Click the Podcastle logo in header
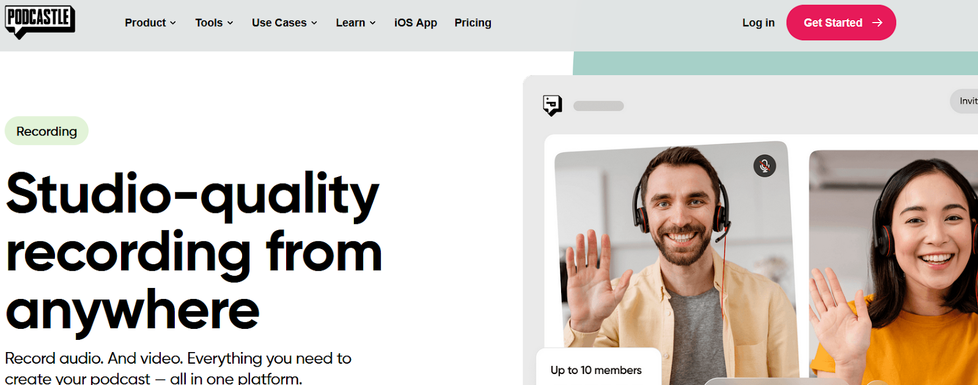The height and width of the screenshot is (385, 978). 40,22
